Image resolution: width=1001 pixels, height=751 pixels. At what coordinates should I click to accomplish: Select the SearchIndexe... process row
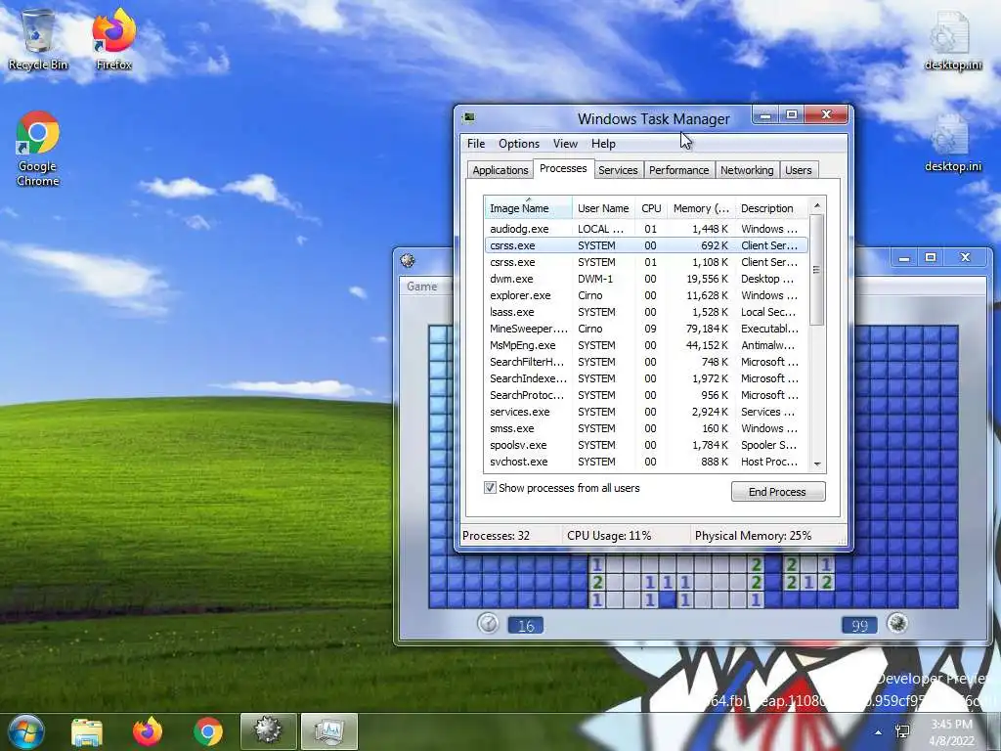coord(645,378)
